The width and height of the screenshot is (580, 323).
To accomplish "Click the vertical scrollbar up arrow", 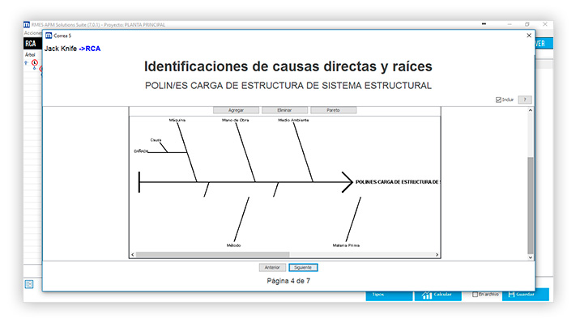I will (x=531, y=110).
